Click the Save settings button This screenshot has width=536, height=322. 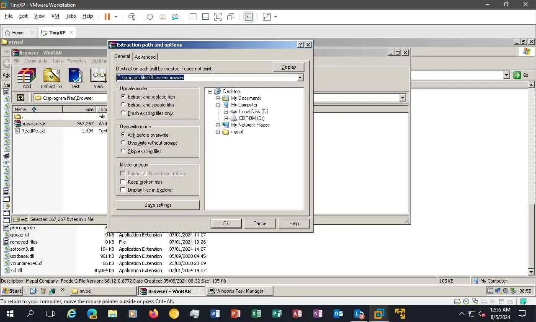(x=158, y=205)
